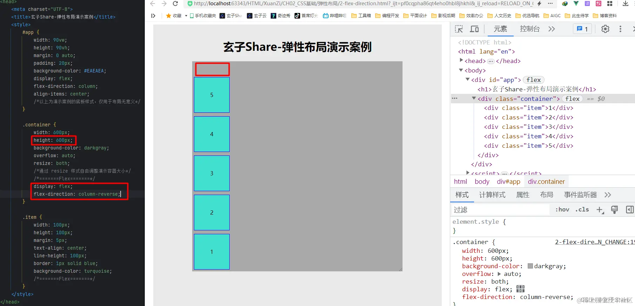
Task: Click the purple translate extension icon
Action: point(587,4)
